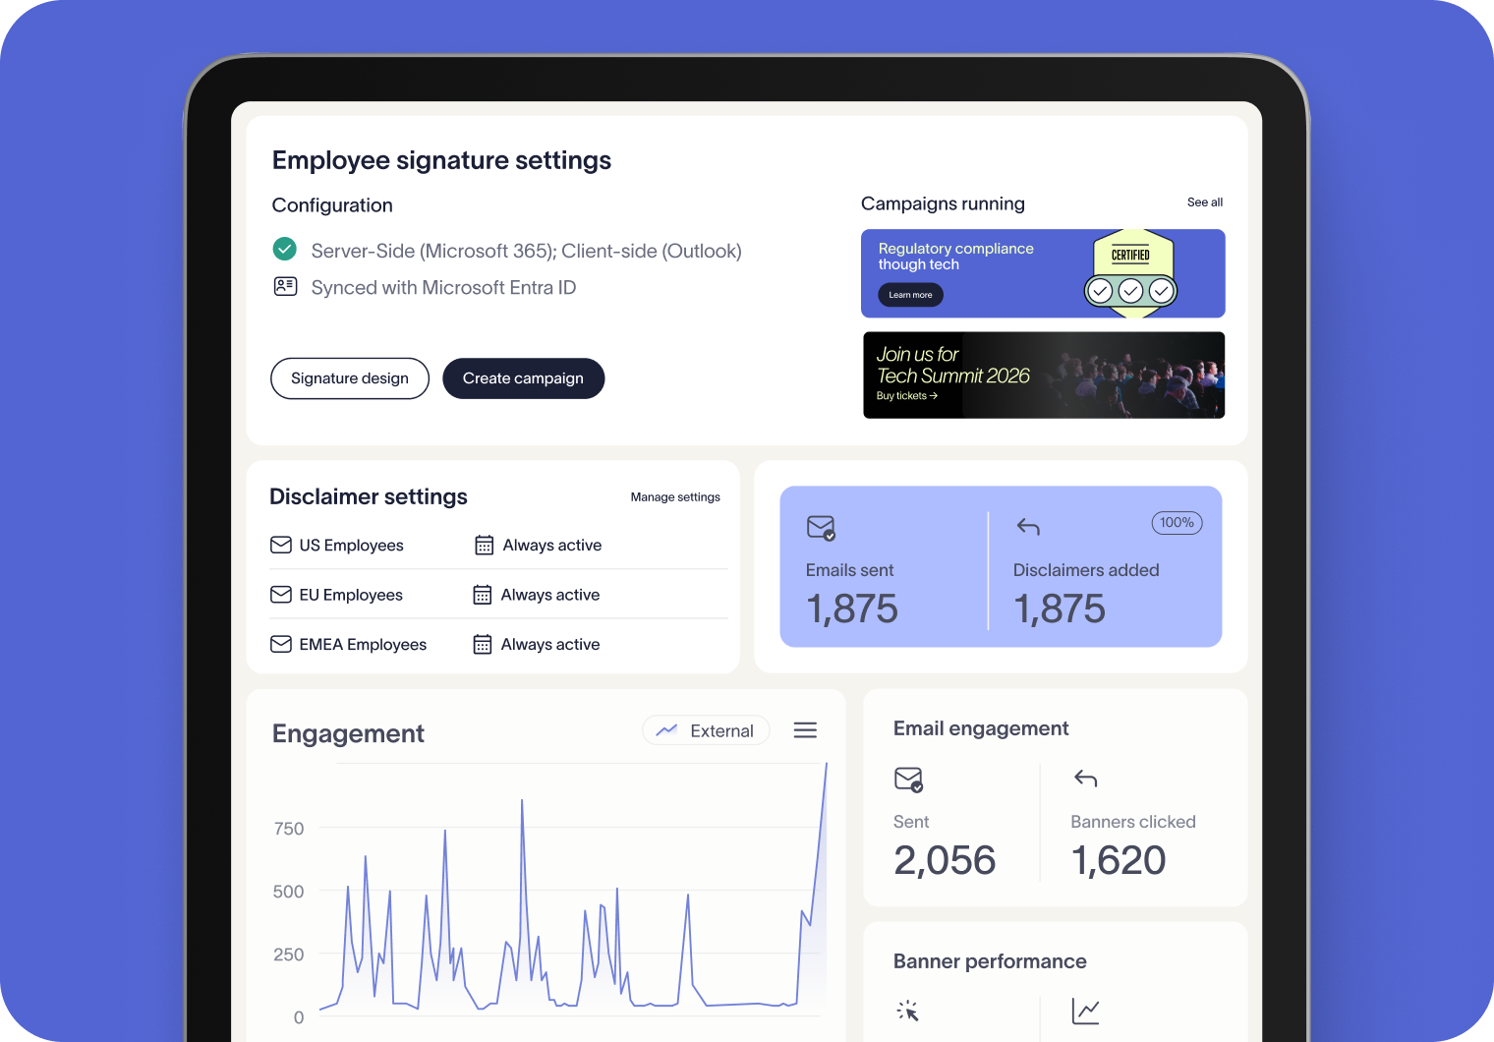This screenshot has height=1042, width=1494.
Task: Open the Engagement chart hamburger menu
Action: (x=805, y=730)
